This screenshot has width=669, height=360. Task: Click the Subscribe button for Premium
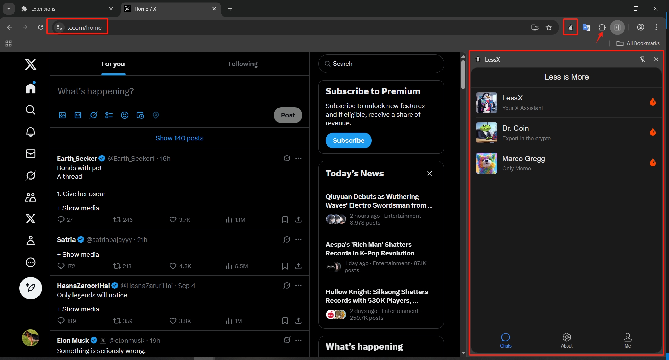tap(348, 140)
